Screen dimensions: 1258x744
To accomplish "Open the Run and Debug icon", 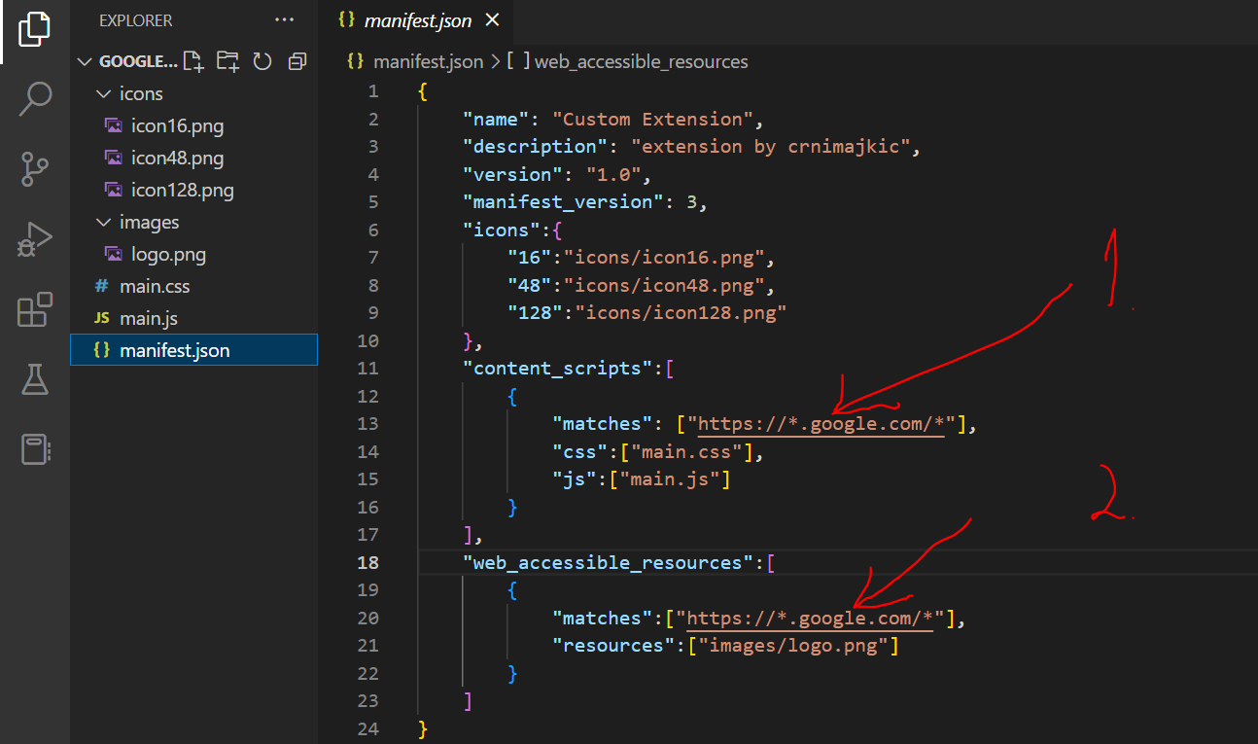I will pos(35,238).
